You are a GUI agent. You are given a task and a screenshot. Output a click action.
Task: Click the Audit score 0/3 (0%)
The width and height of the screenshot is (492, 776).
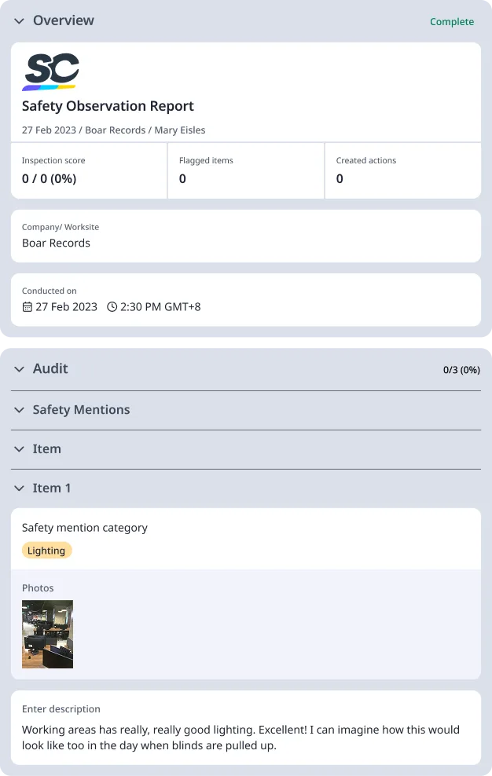click(460, 369)
